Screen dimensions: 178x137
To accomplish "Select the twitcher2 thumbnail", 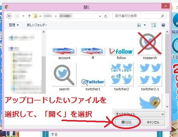I will 121,76.
